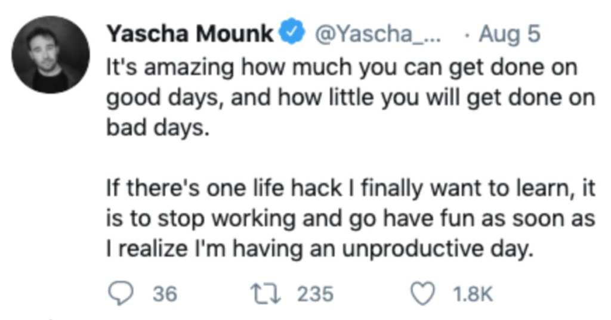
Task: Click the word "amazing" in the tweet
Action: click(x=189, y=68)
